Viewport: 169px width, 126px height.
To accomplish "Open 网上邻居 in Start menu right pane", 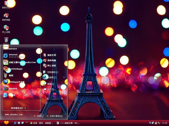I will click(50, 65).
